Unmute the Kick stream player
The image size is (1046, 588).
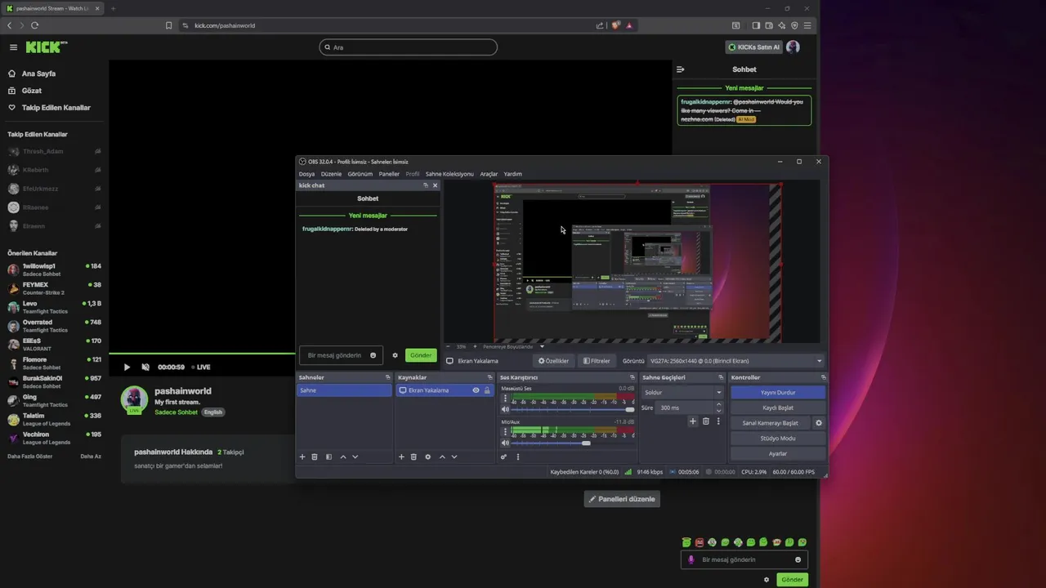tap(145, 367)
